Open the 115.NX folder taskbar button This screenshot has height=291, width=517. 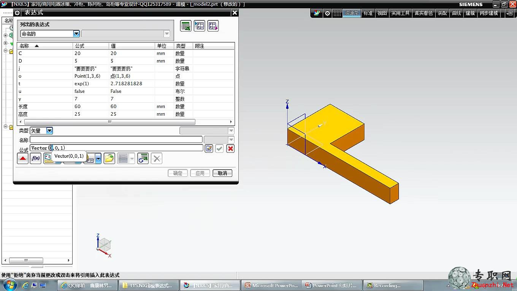click(149, 285)
